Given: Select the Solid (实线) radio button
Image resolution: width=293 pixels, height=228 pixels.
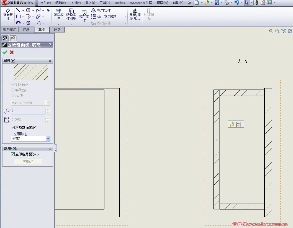Looking at the screenshot, I should [x=13, y=90].
